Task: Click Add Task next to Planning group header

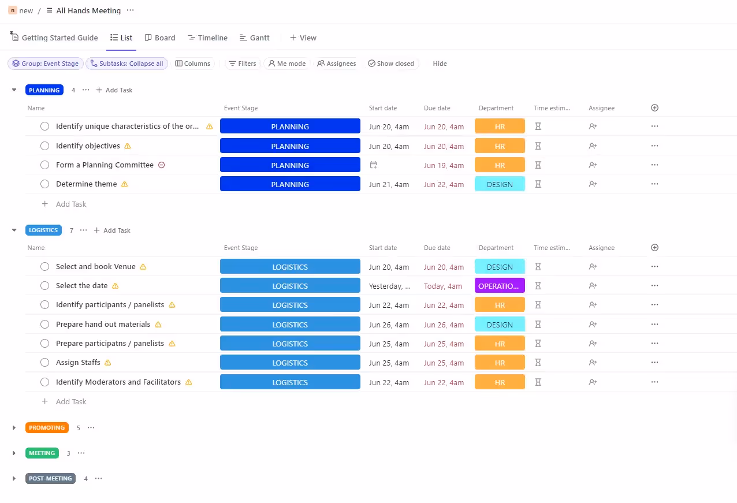Action: (114, 90)
